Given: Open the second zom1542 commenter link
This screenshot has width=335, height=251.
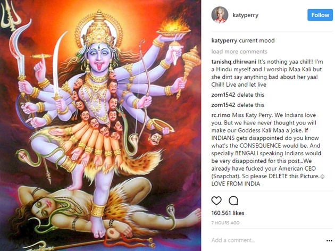Looking at the screenshot, I should (x=223, y=105).
